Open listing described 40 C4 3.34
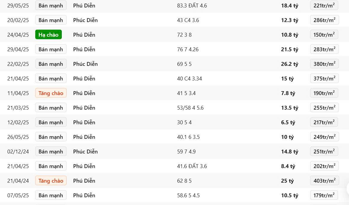The width and height of the screenshot is (349, 205). point(189,79)
